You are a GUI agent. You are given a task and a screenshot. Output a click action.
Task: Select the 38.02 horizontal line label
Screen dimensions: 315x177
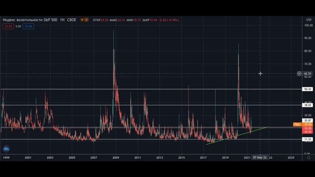point(307,105)
